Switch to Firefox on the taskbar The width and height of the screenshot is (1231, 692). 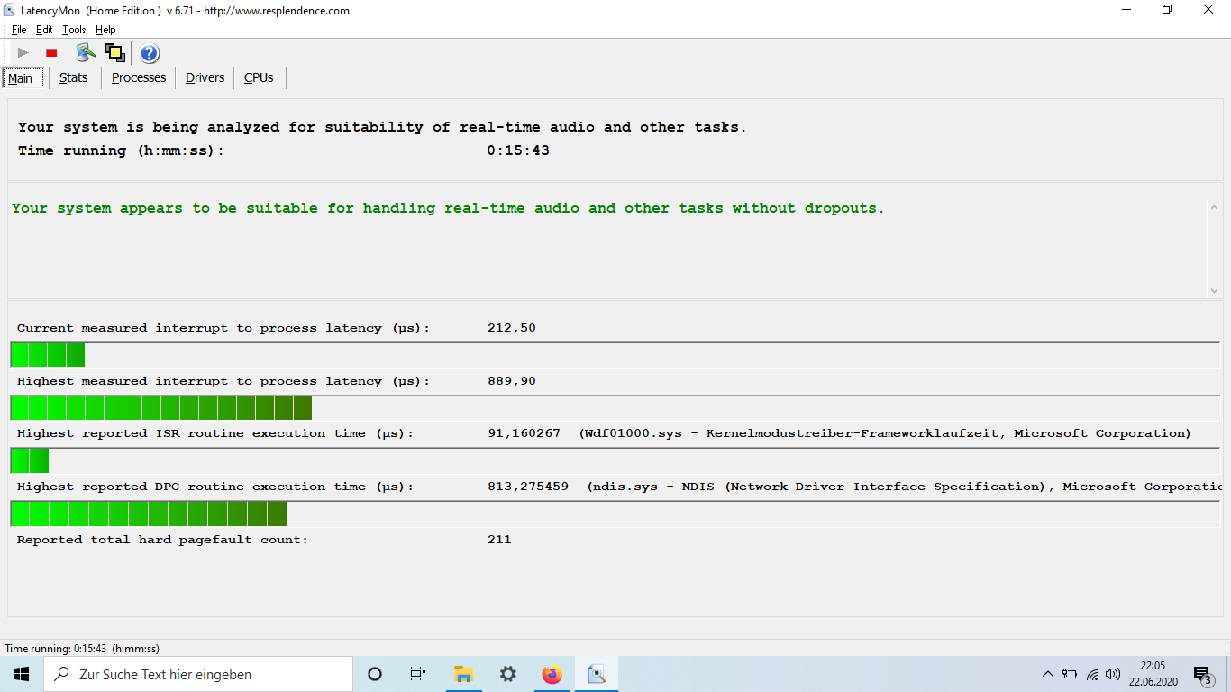point(552,674)
